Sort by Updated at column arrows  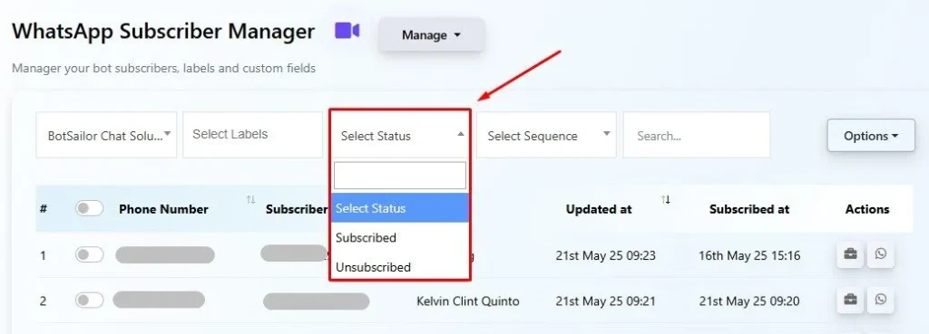click(x=666, y=200)
